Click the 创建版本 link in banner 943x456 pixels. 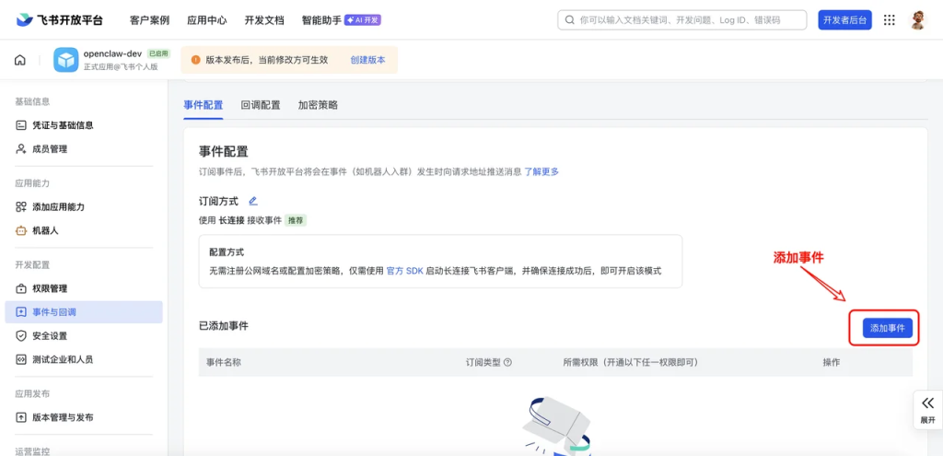click(x=367, y=60)
